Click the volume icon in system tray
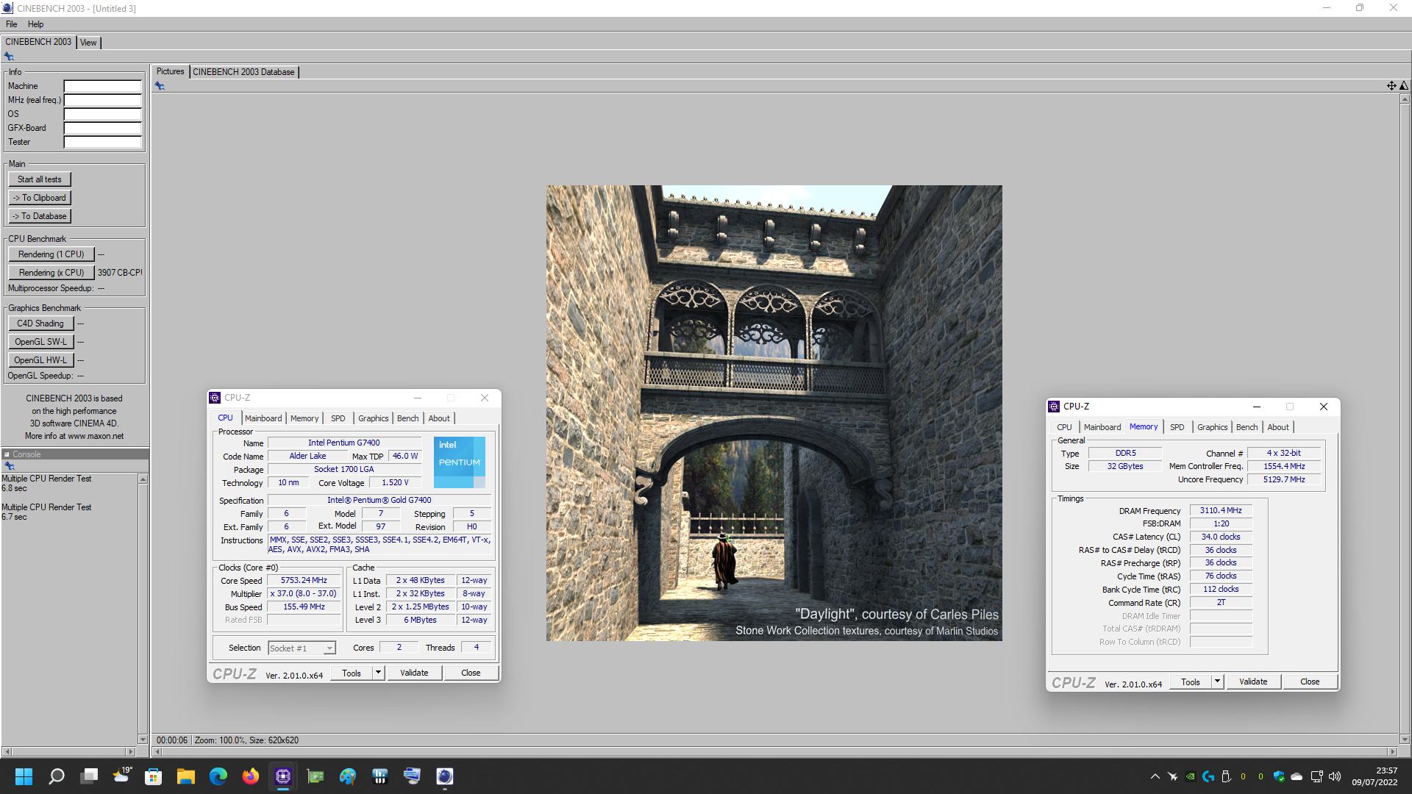 click(x=1335, y=776)
